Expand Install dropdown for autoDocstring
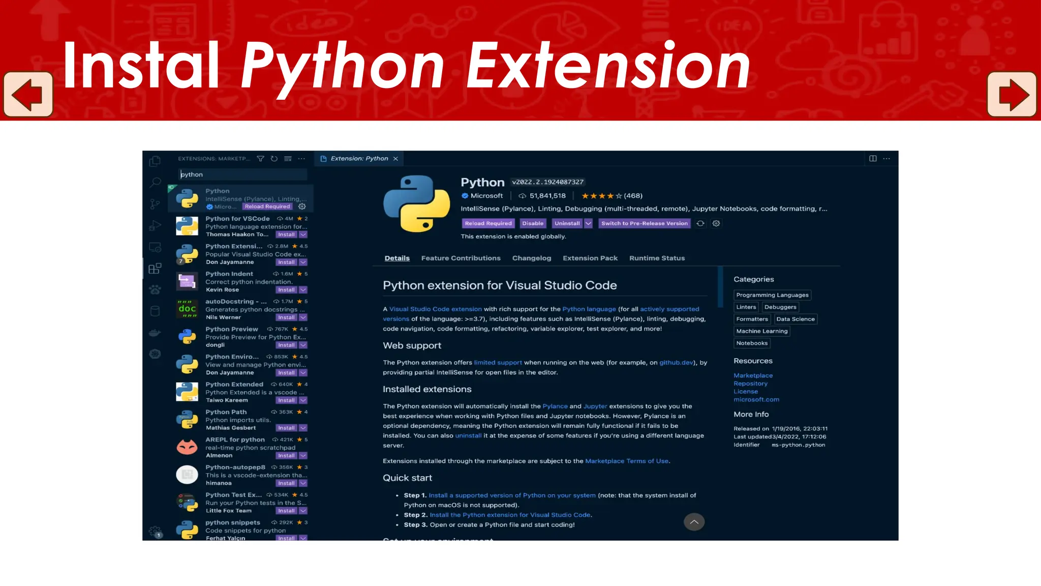Image resolution: width=1041 pixels, height=586 pixels. (303, 317)
